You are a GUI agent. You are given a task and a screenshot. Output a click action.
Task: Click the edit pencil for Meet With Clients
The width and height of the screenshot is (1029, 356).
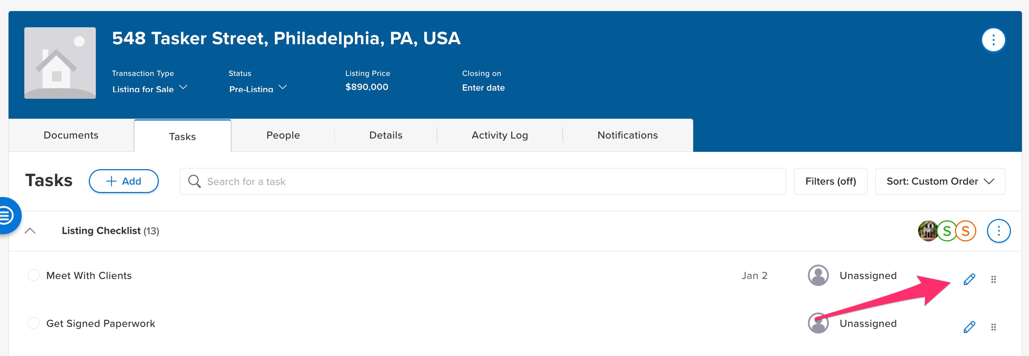(969, 279)
